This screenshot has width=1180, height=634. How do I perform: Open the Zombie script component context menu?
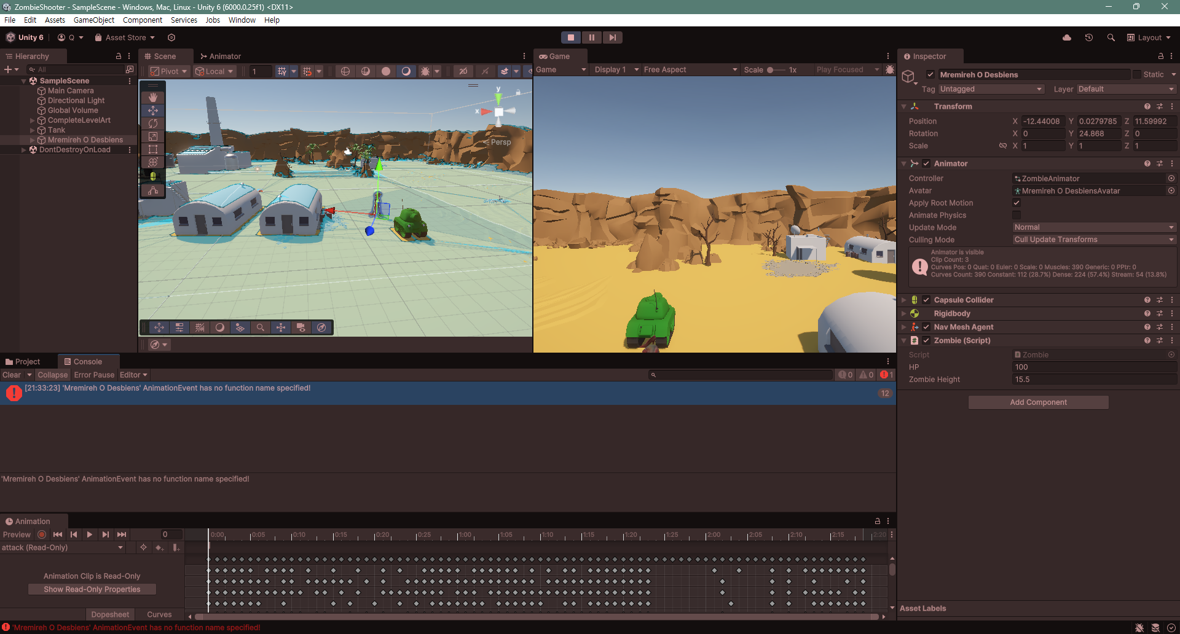(x=1172, y=340)
